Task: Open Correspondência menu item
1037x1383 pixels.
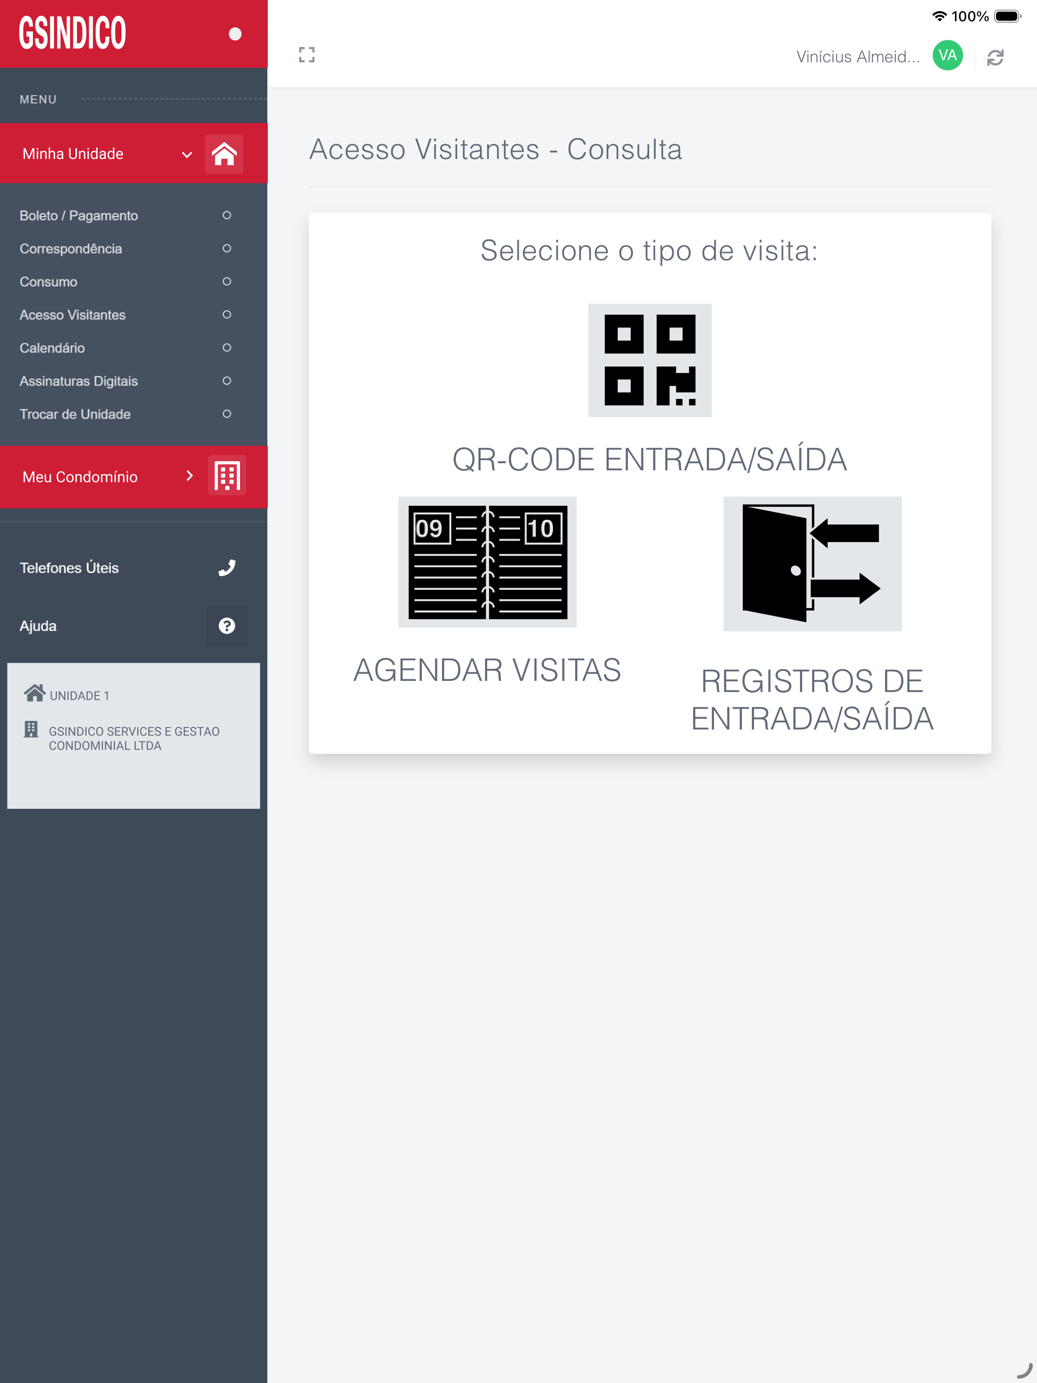Action: (x=71, y=249)
